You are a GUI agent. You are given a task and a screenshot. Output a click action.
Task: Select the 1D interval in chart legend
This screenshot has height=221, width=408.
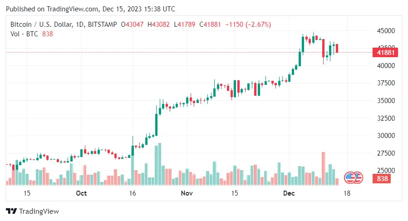(x=80, y=24)
